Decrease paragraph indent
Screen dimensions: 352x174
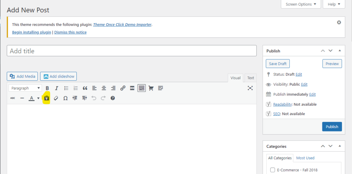[75, 98]
